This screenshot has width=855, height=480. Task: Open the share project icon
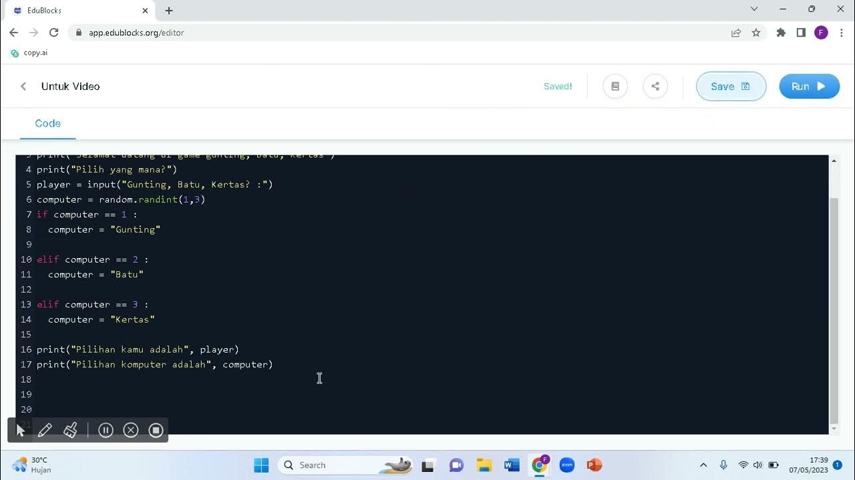tap(655, 86)
